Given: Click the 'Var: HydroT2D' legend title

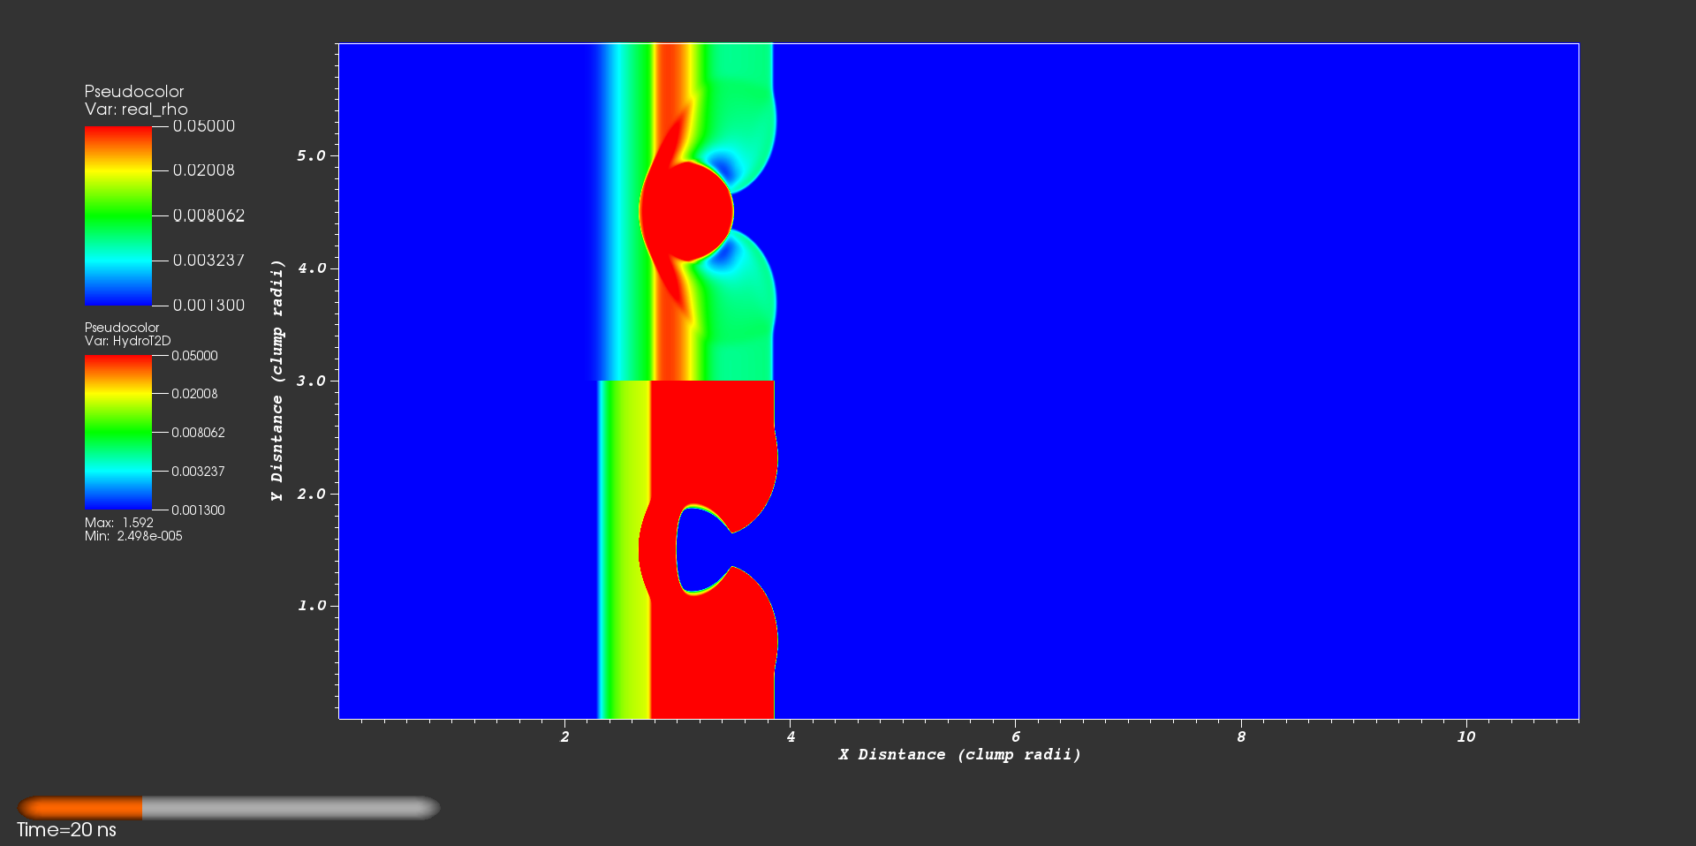Looking at the screenshot, I should click(128, 341).
